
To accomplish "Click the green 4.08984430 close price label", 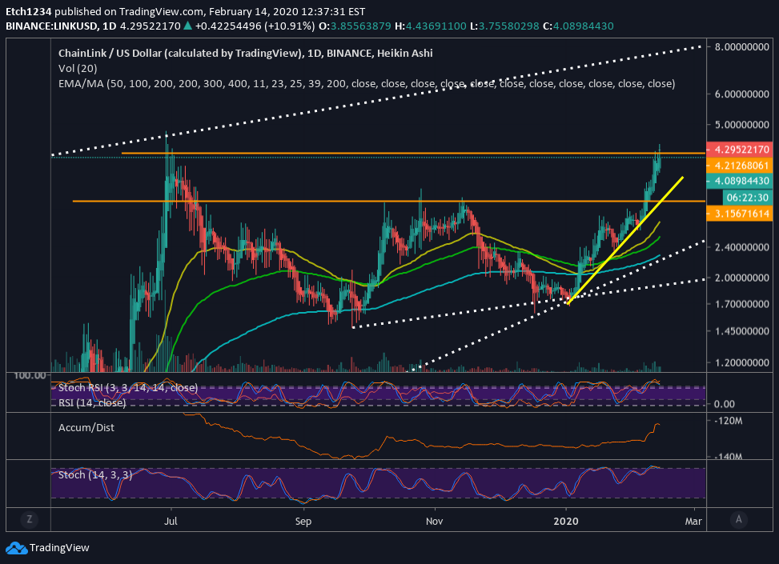I will pos(739,182).
